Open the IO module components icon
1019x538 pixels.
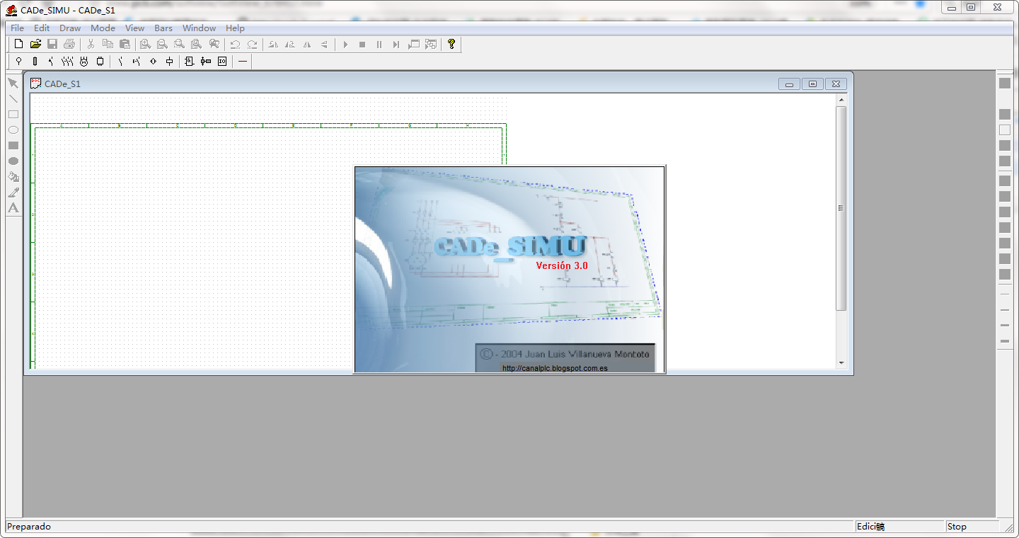(x=222, y=62)
